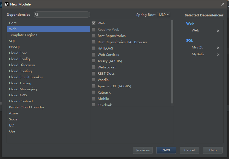Click the Web group heading
The width and height of the screenshot is (229, 159).
190,23
